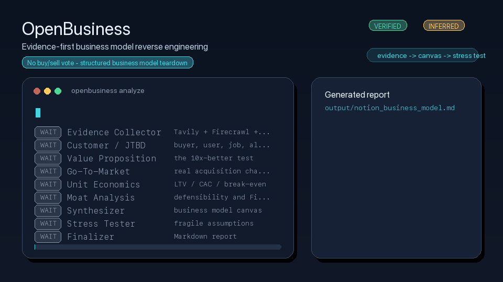This screenshot has height=282, width=503.
Task: Click the OpenBusiness title
Action: [76, 29]
